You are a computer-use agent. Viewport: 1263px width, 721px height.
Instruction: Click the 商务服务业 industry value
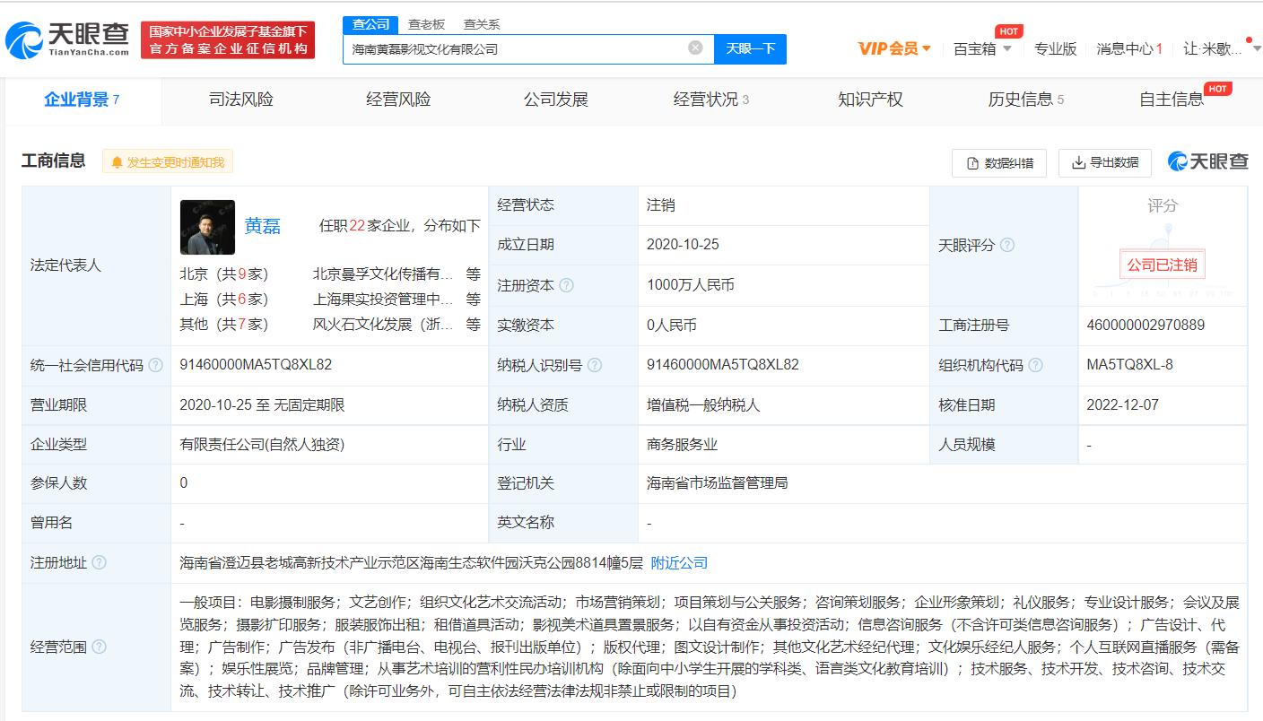pos(682,444)
